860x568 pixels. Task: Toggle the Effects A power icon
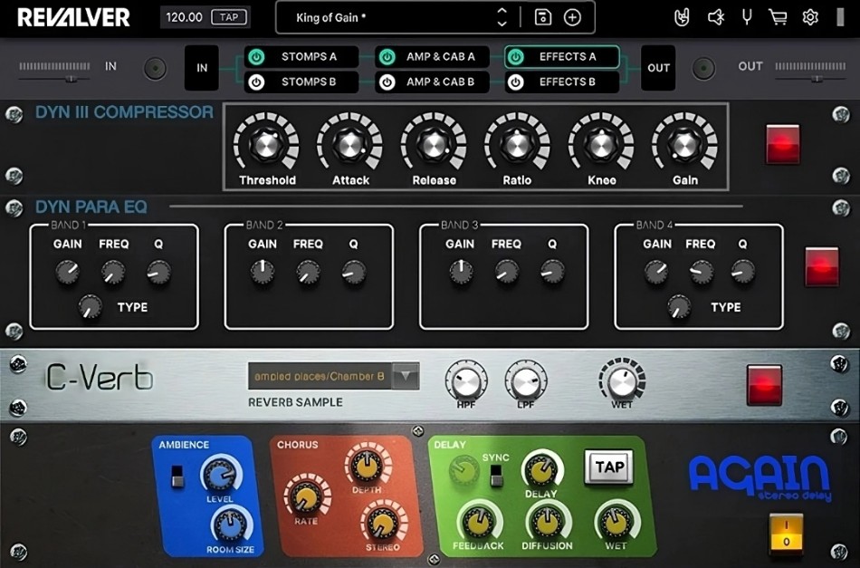click(516, 56)
